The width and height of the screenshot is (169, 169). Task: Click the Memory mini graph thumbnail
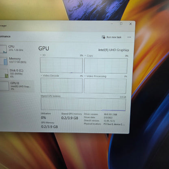point(4,61)
